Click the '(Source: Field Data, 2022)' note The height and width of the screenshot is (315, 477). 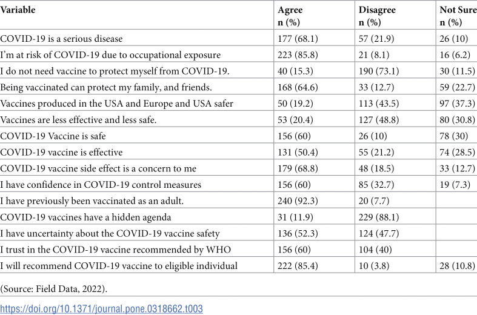53,288
